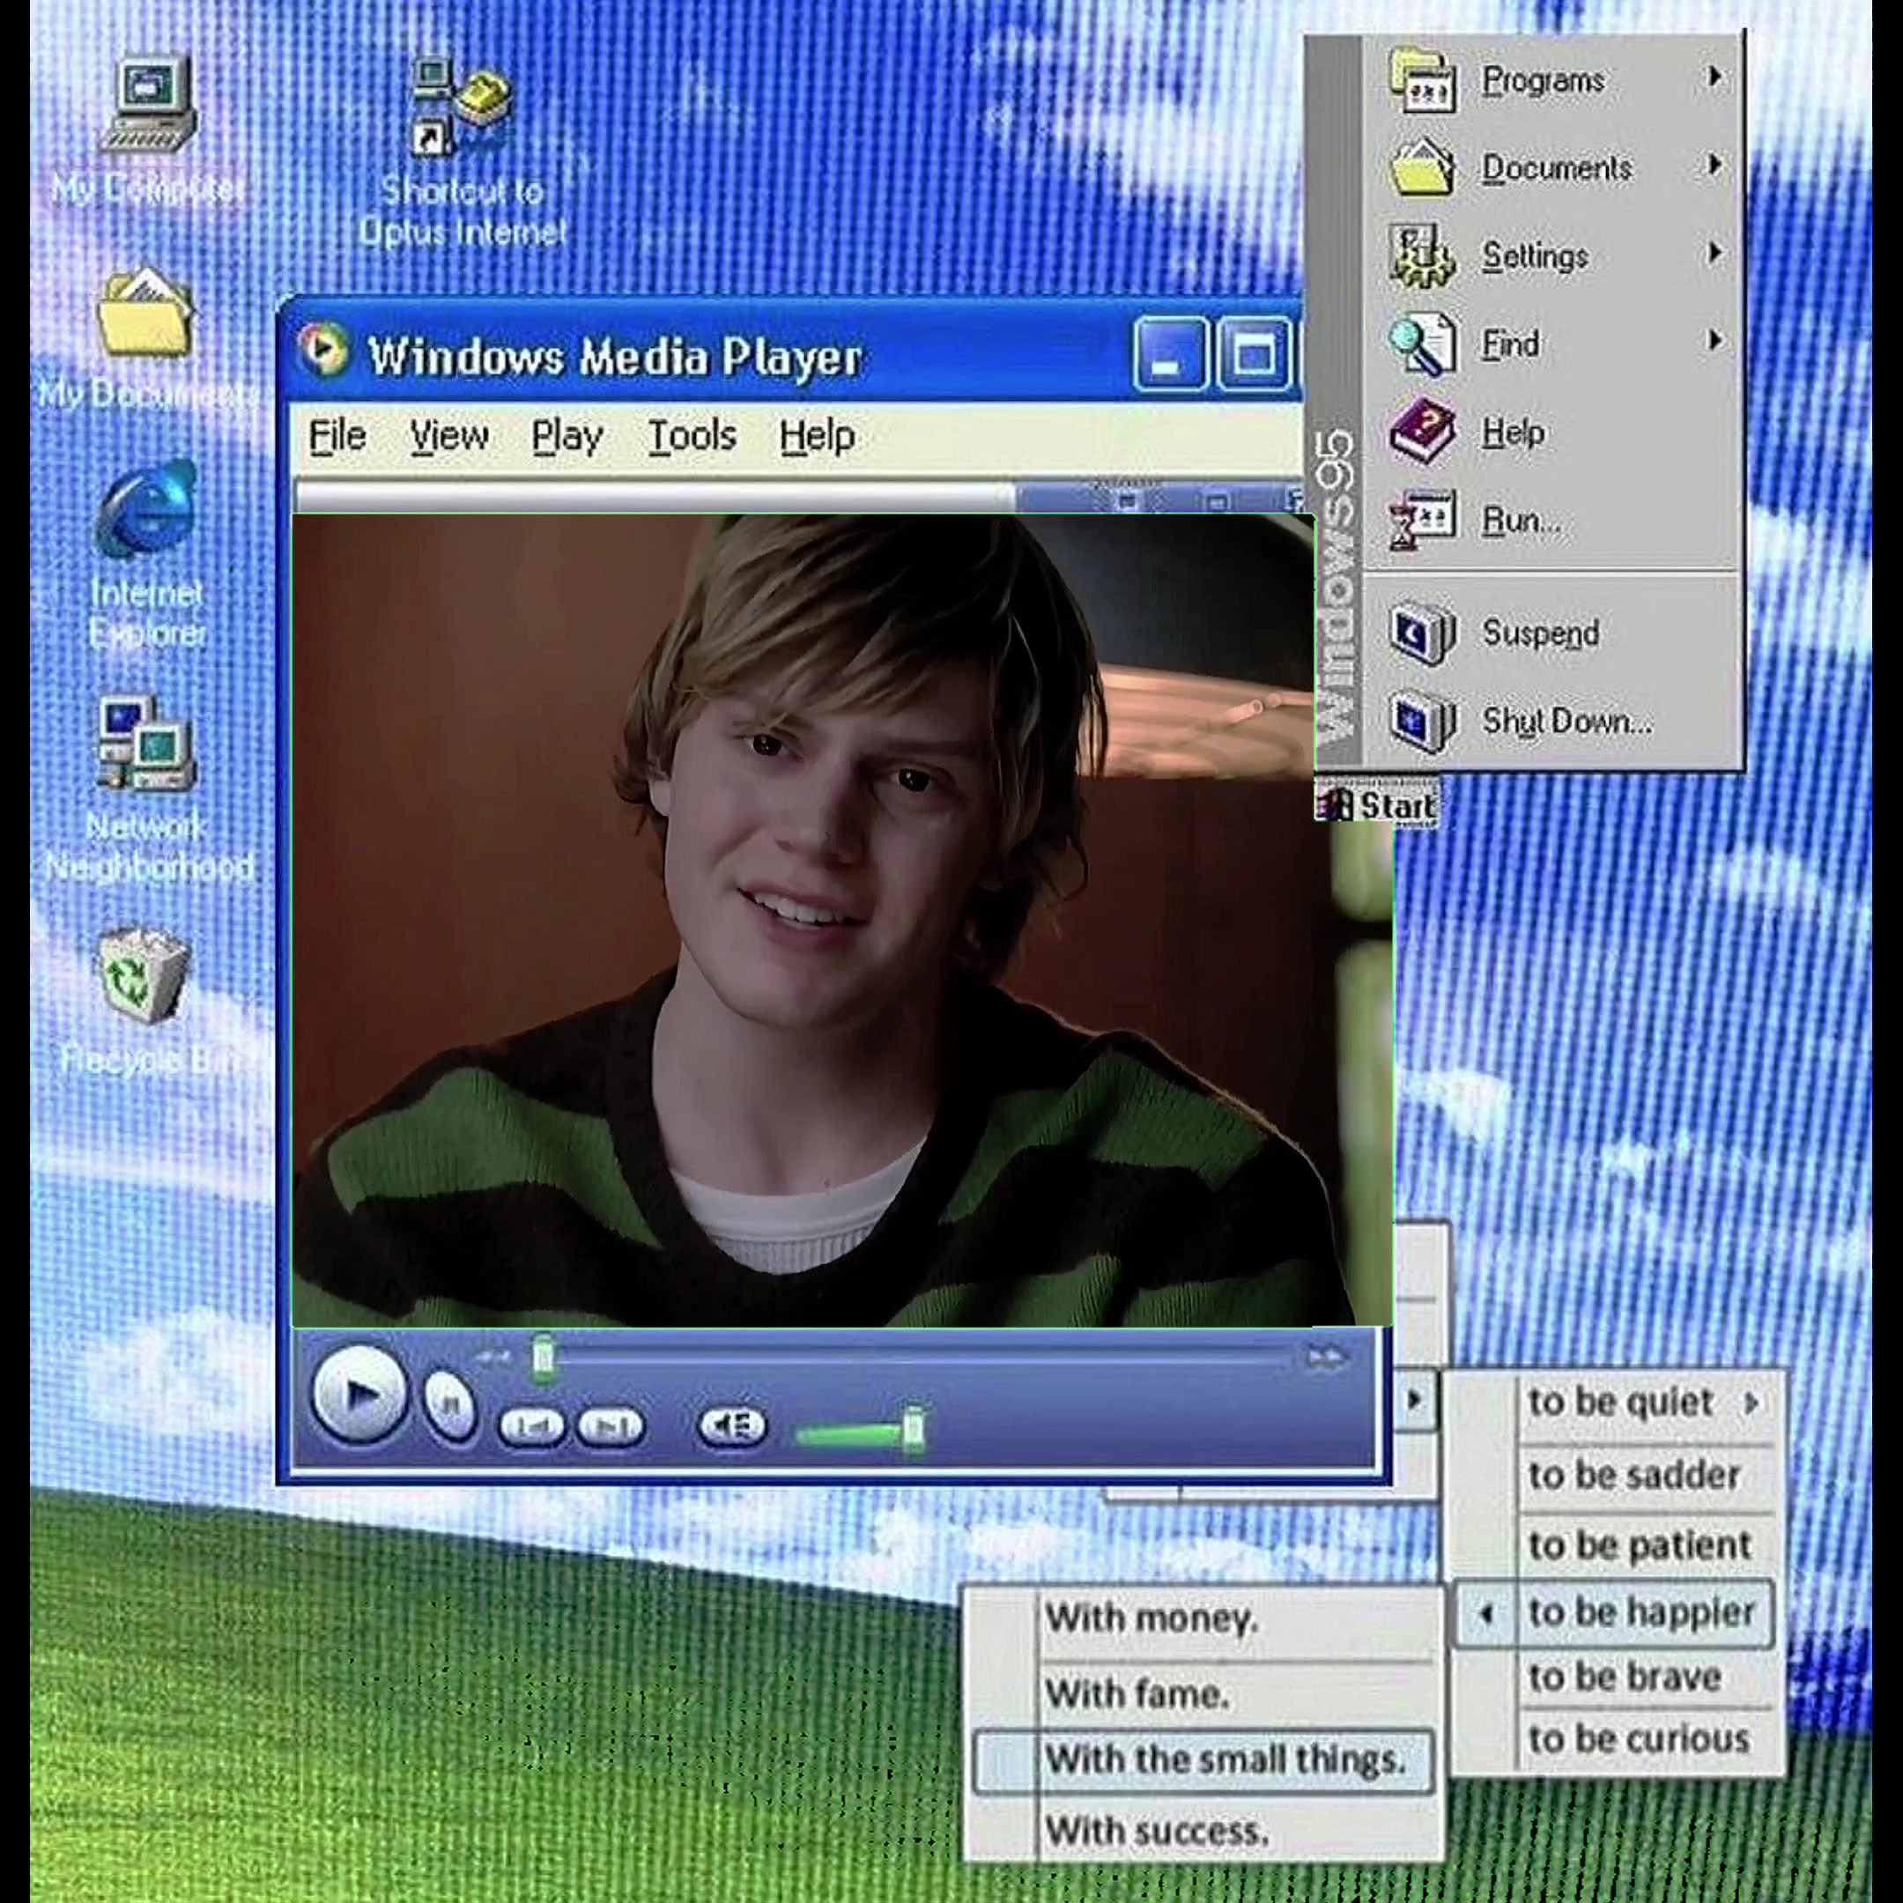Choose Help in the Start menu

click(1513, 433)
